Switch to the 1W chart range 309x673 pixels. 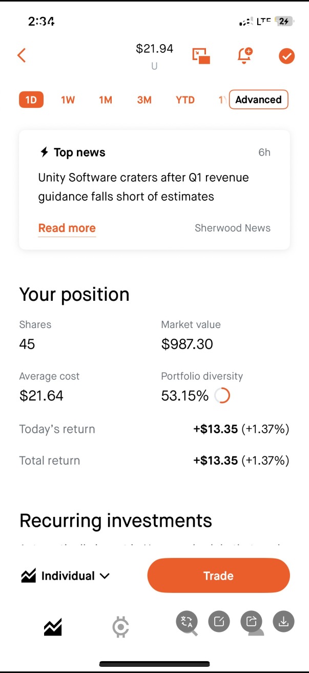click(68, 100)
